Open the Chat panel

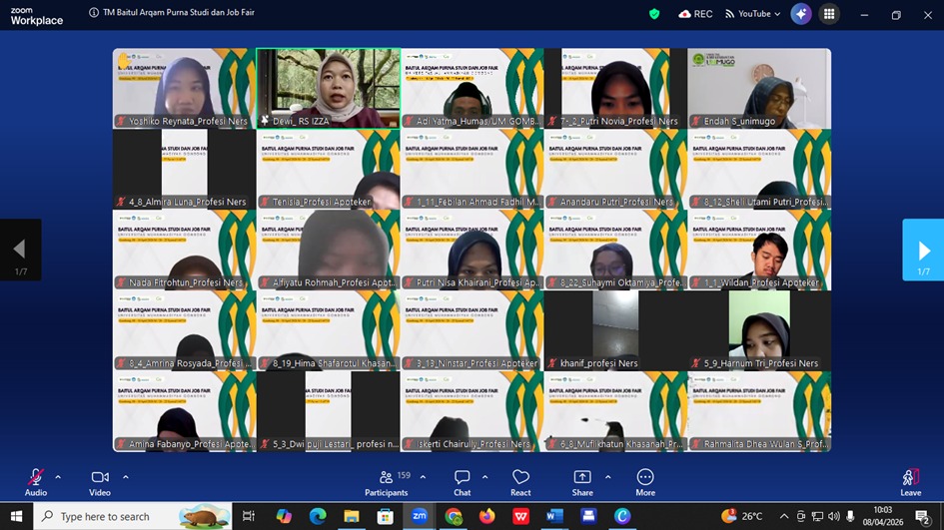pos(462,482)
